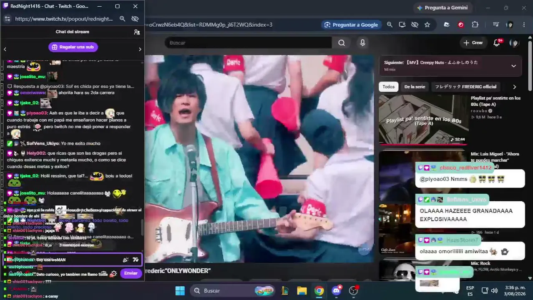Open File Explorer from taskbar

point(302,290)
